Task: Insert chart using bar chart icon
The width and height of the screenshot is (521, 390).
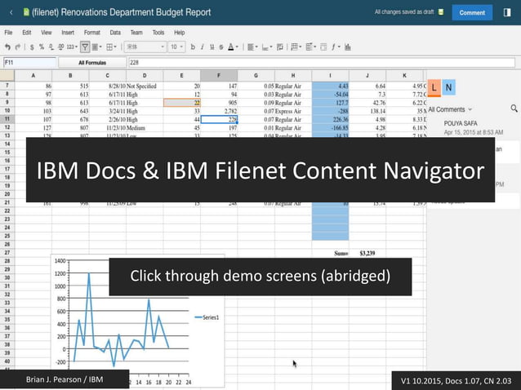Action: (x=348, y=47)
